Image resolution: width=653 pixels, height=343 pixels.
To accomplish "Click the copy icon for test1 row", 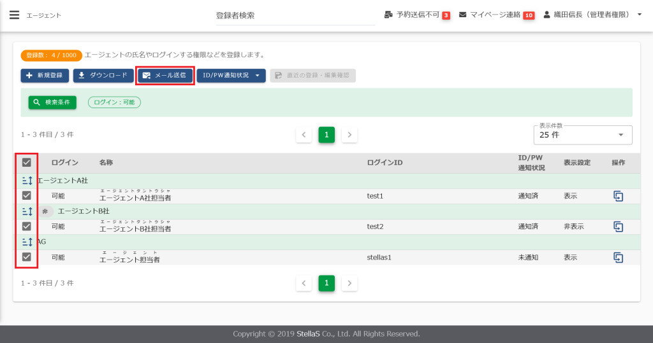I will click(x=618, y=196).
